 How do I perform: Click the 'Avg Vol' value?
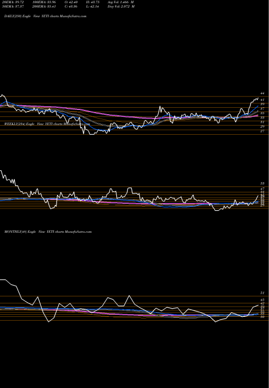coord(121,2)
